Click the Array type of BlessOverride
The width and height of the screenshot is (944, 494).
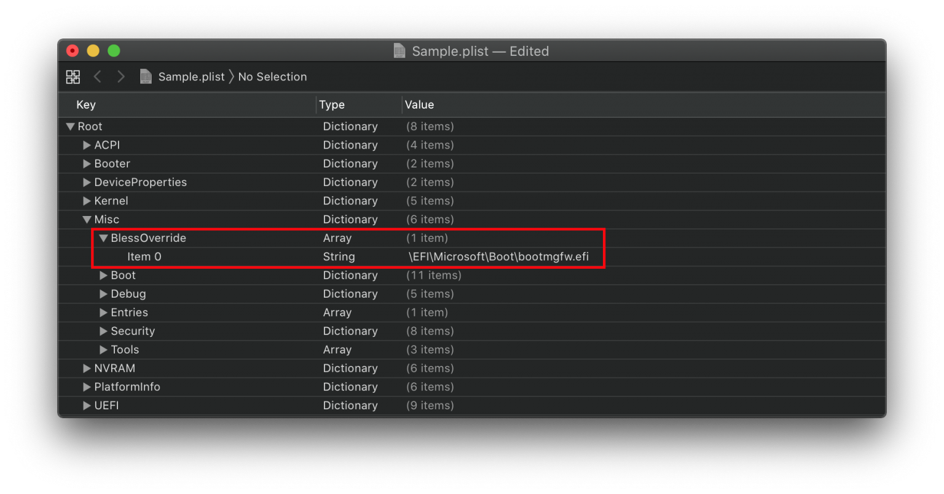(337, 238)
